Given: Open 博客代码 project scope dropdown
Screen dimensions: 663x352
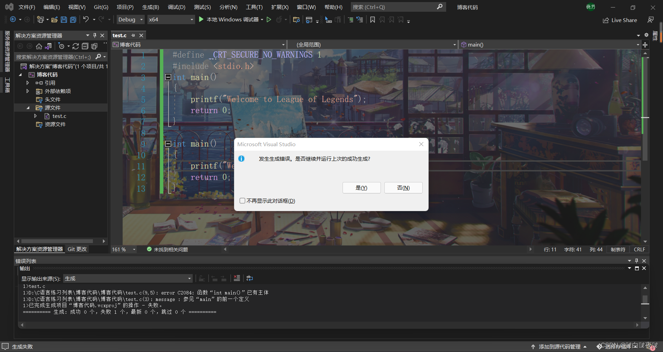Looking at the screenshot, I should tap(199, 45).
